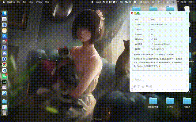
Task: Open Visual Studio Code from the dock
Action: (4, 70)
